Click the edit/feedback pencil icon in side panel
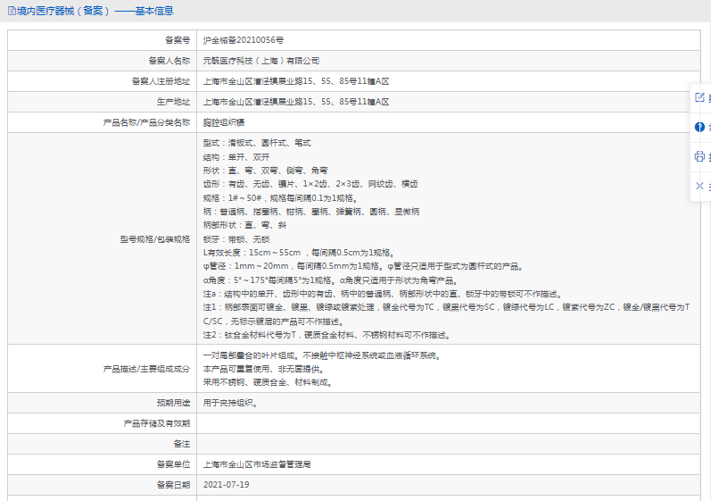The height and width of the screenshot is (501, 711). 699,97
